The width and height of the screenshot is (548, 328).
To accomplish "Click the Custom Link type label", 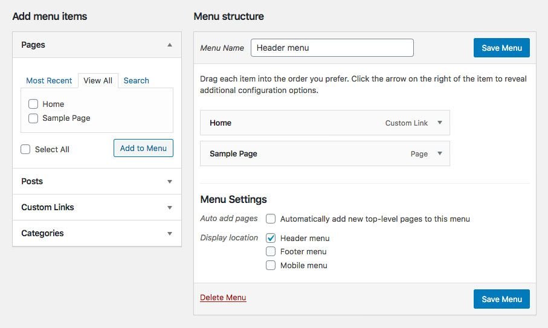I will (x=407, y=123).
